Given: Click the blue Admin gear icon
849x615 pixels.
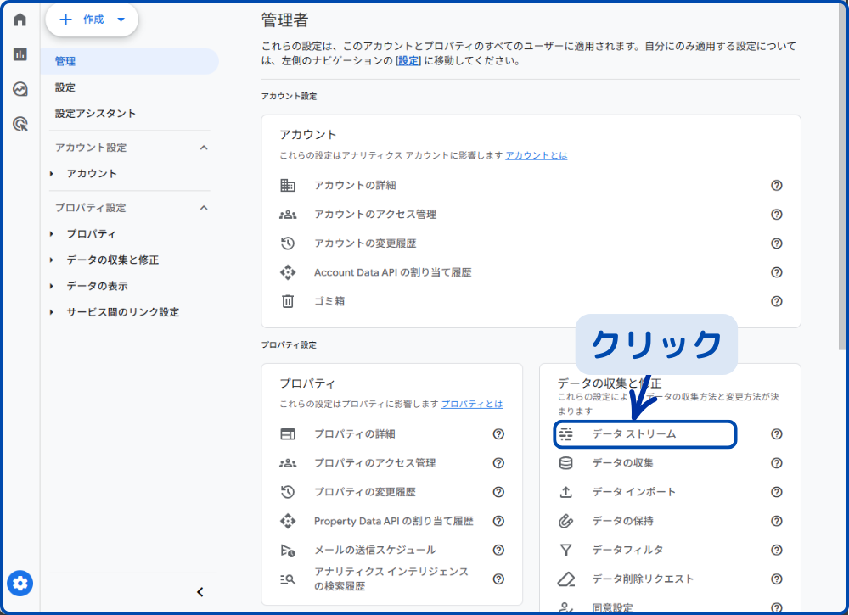Looking at the screenshot, I should tap(20, 584).
